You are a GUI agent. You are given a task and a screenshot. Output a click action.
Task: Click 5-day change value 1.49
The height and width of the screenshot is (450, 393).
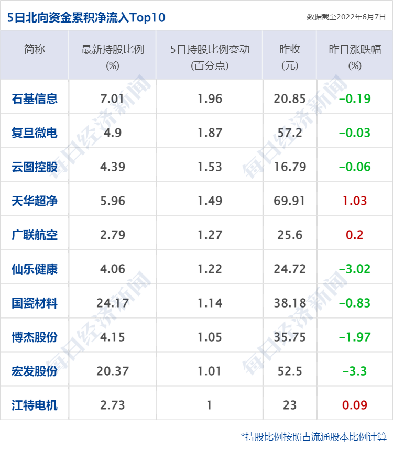210,201
